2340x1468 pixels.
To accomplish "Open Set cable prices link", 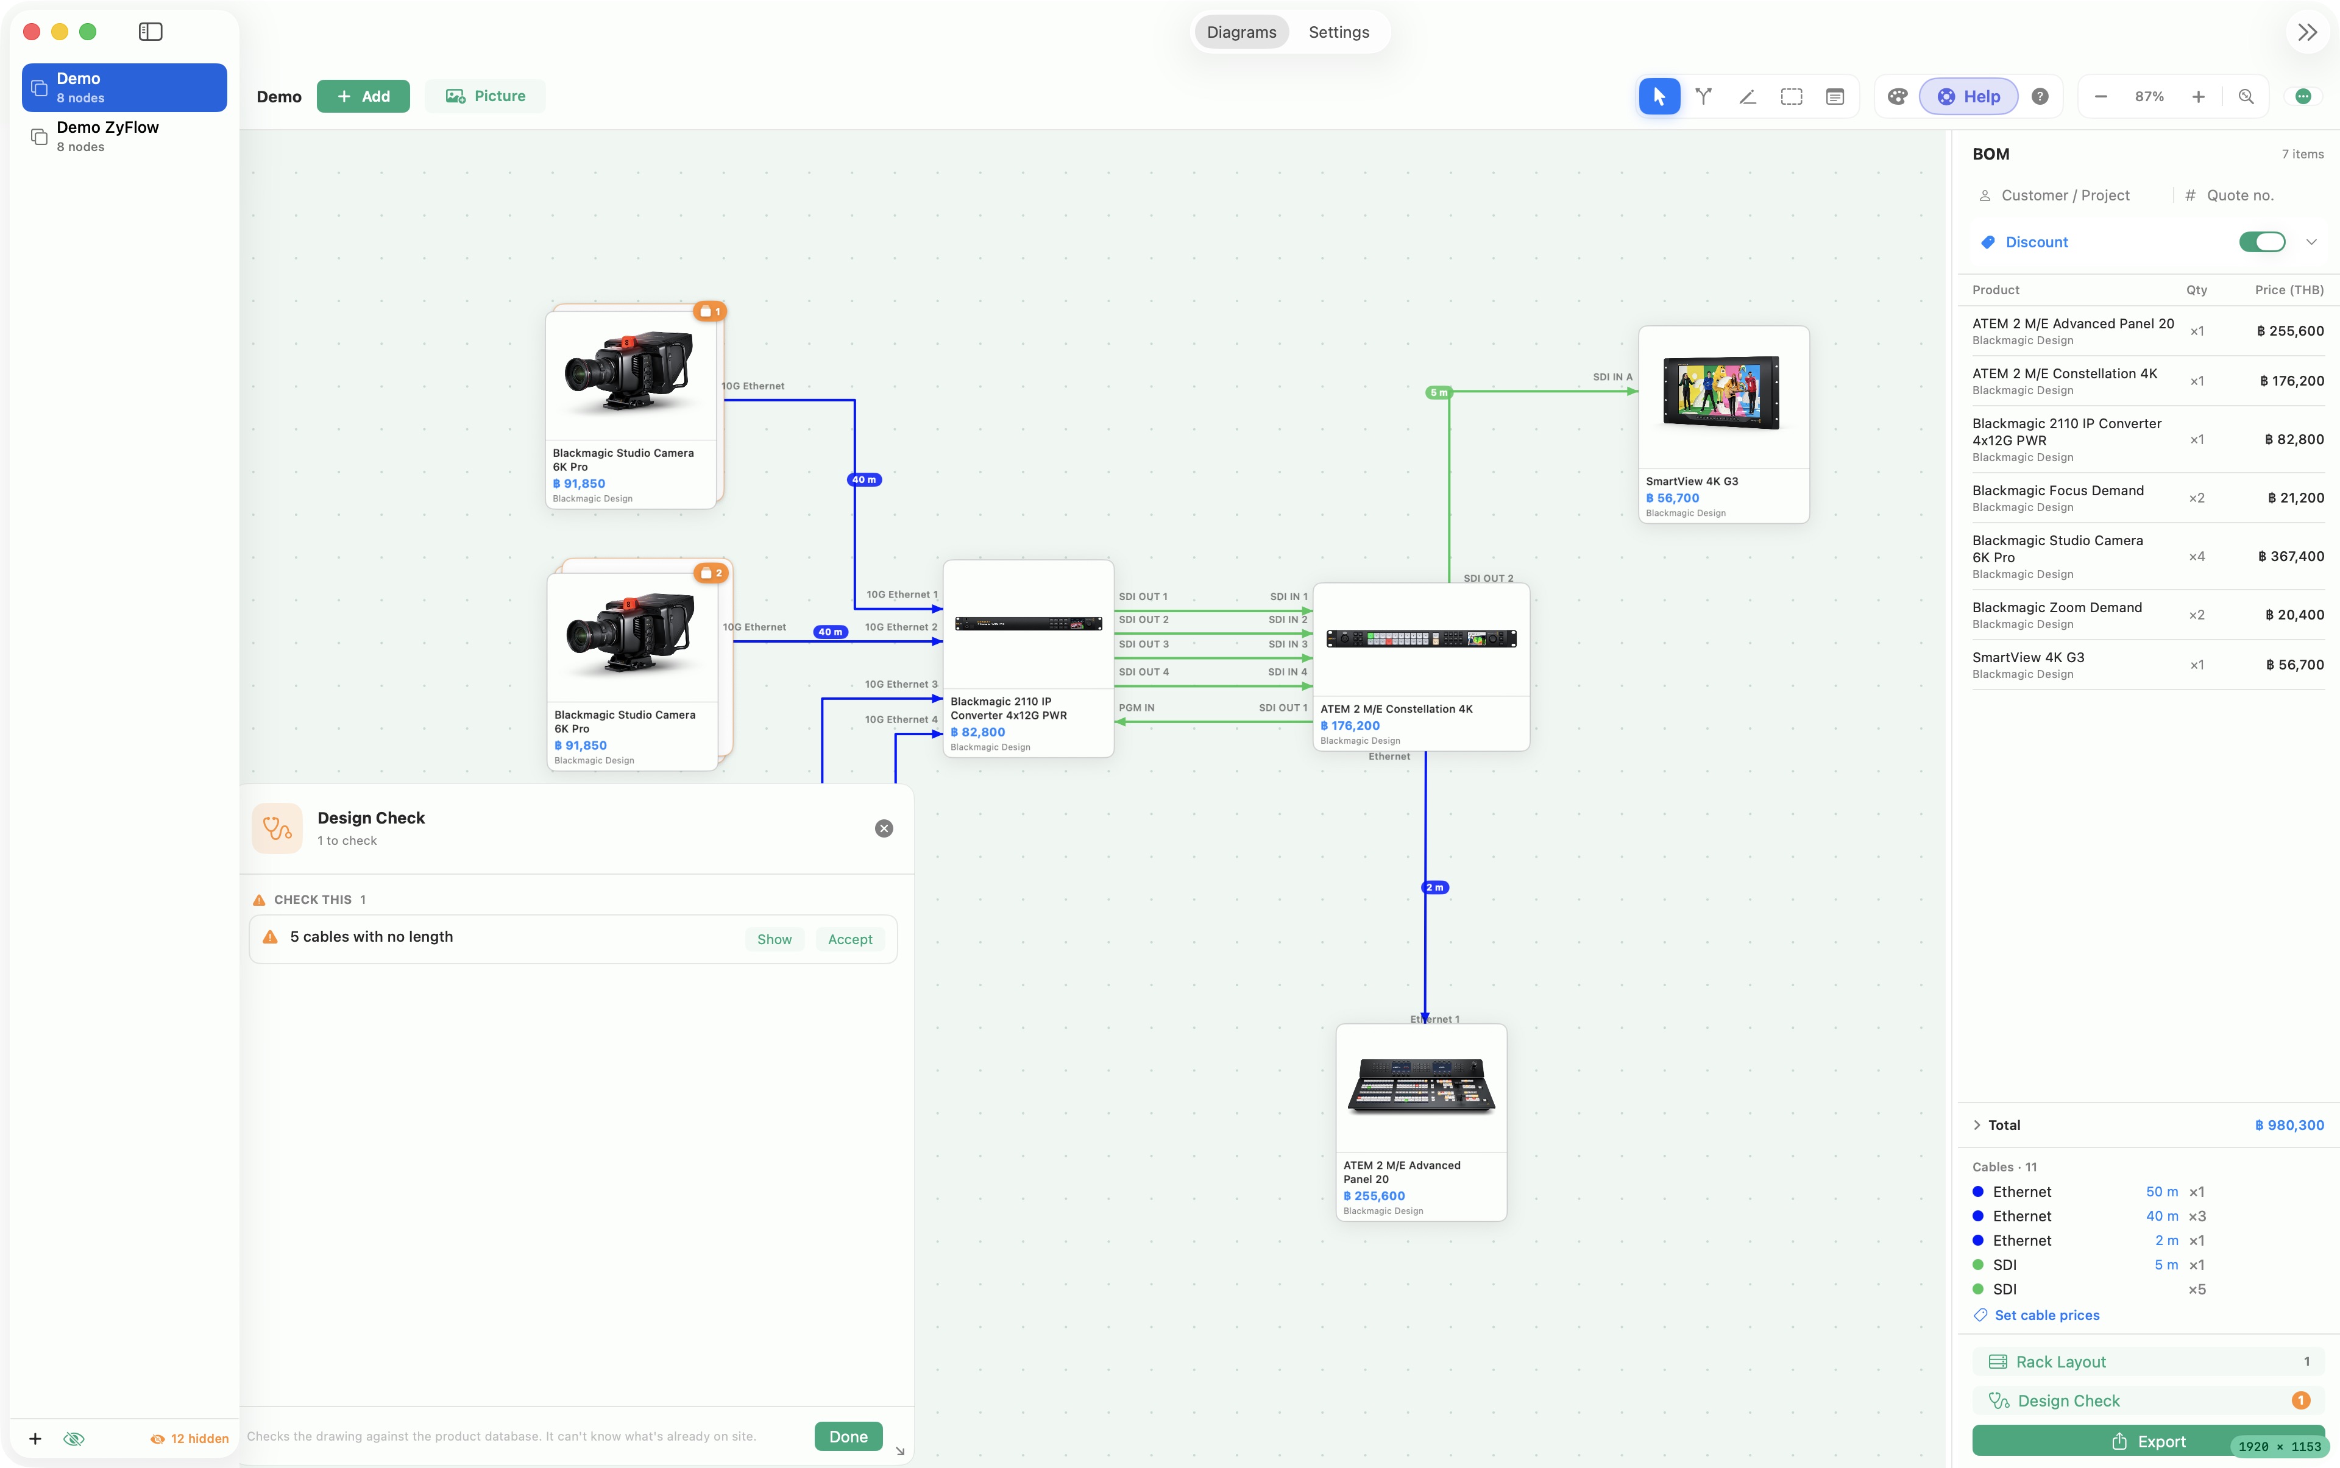I will pos(2036,1314).
